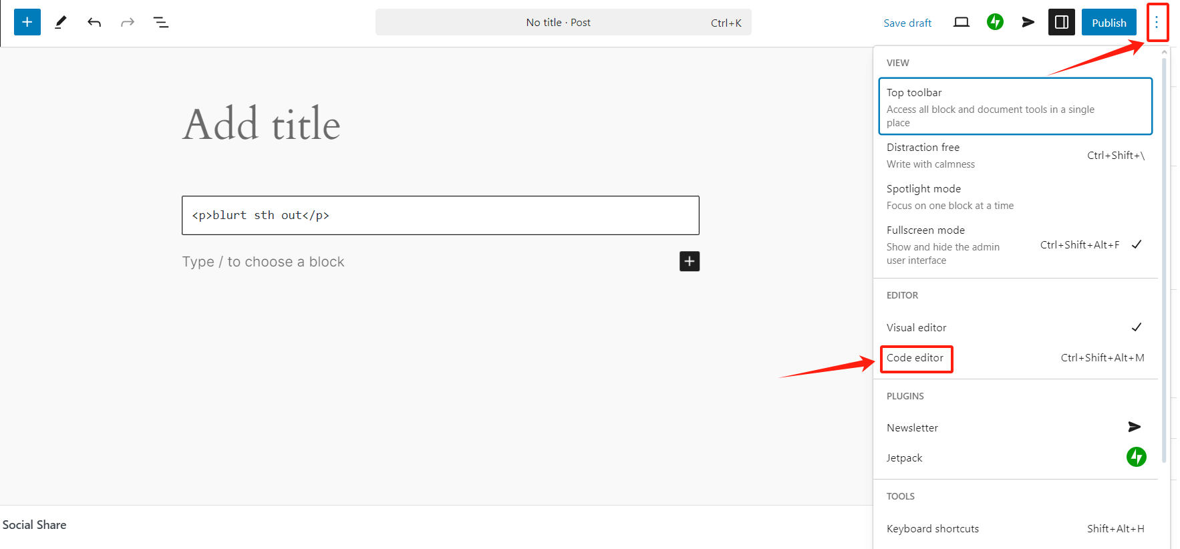Viewport: 1180px width, 549px height.
Task: Open the Social Share meta box
Action: [x=35, y=525]
